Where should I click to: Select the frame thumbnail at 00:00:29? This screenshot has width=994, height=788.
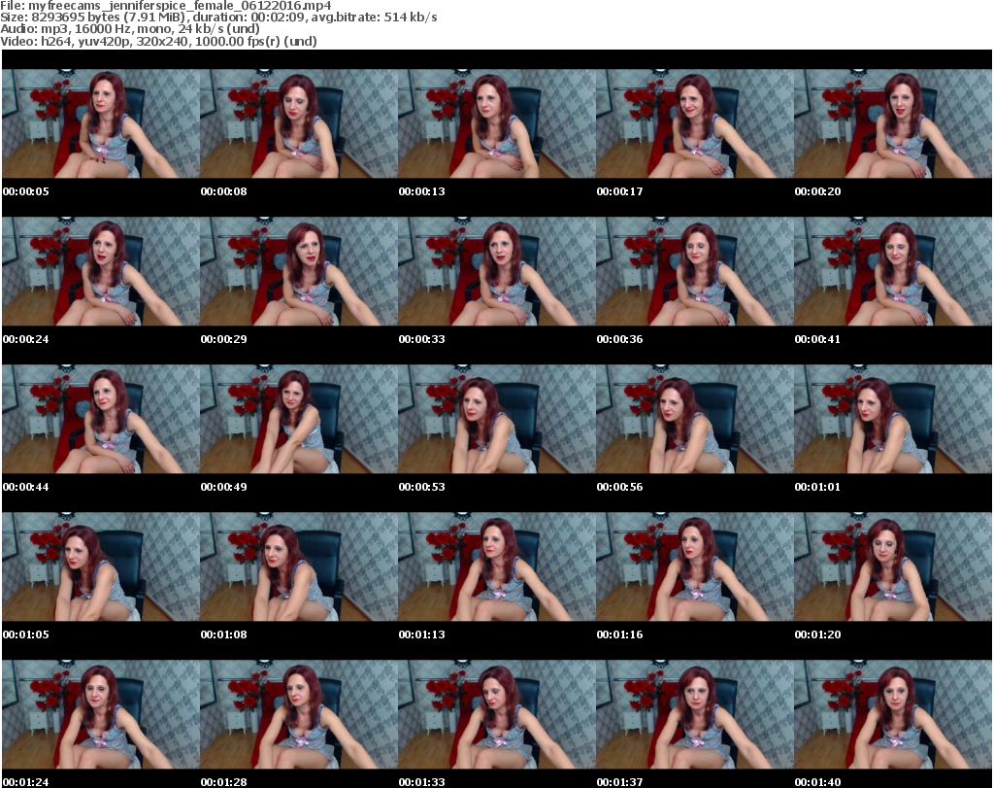point(299,271)
